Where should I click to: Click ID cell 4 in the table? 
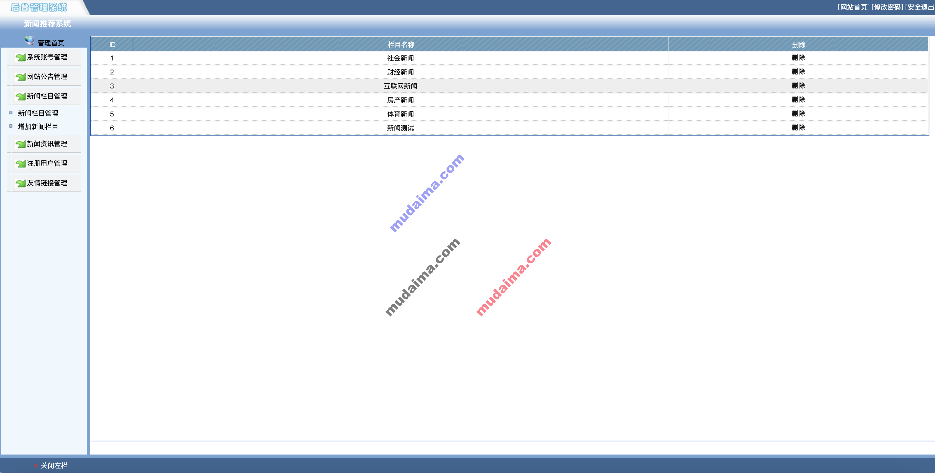tap(112, 100)
